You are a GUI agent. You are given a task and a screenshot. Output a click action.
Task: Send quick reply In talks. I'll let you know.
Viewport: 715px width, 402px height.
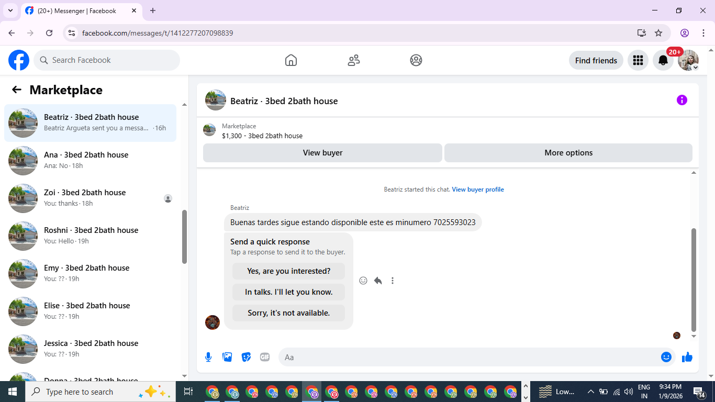click(289, 292)
